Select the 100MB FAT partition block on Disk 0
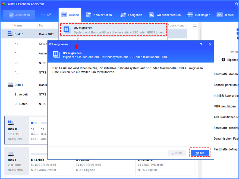This screenshot has height=179, width=239. coord(34,130)
